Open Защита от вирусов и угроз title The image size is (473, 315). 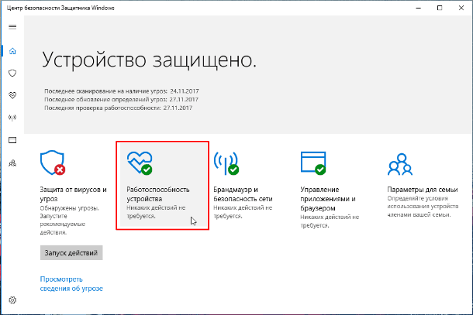74,194
